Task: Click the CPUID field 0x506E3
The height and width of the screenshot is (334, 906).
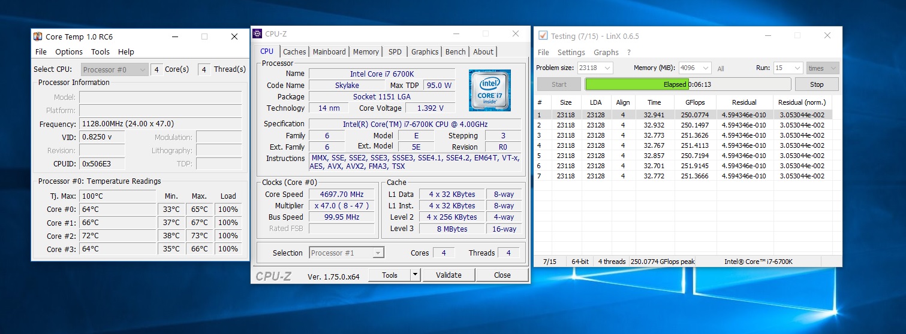Action: pos(102,163)
